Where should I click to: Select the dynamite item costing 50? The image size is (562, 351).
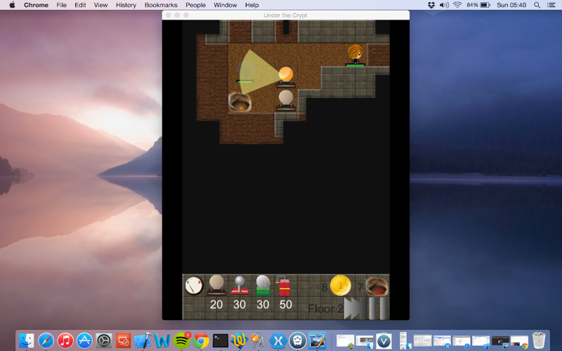coord(284,286)
